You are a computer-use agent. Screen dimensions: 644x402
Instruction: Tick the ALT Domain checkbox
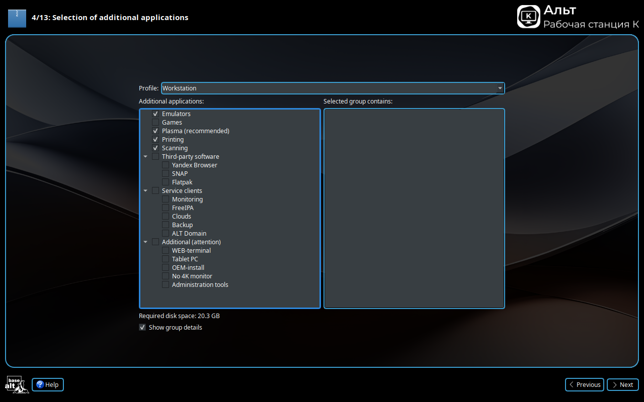166,234
